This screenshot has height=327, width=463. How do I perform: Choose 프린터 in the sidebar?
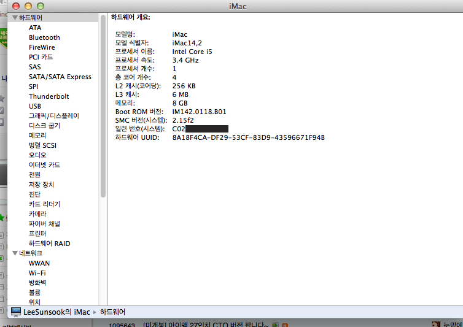37,234
